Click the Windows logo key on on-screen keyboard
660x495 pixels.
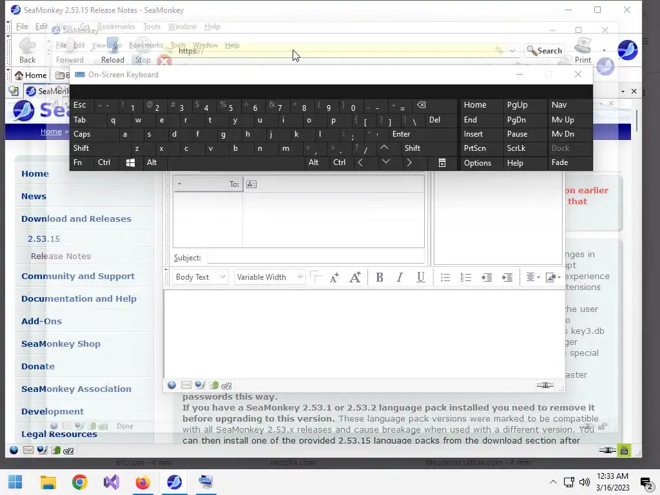click(x=130, y=162)
